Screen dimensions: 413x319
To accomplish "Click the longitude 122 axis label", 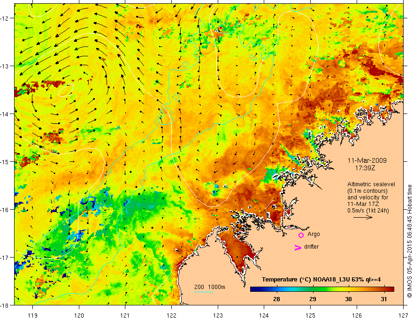I will point(171,315).
